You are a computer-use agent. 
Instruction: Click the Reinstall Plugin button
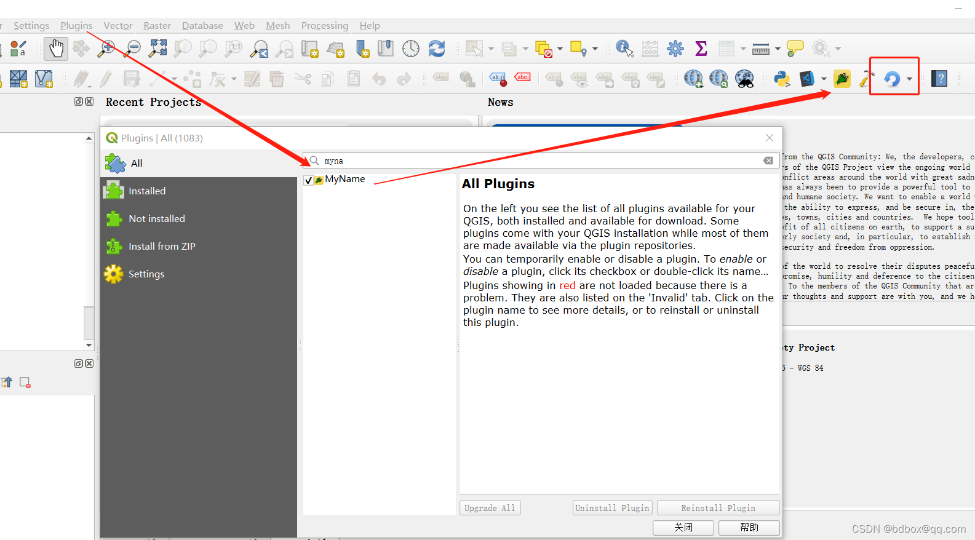coord(718,508)
